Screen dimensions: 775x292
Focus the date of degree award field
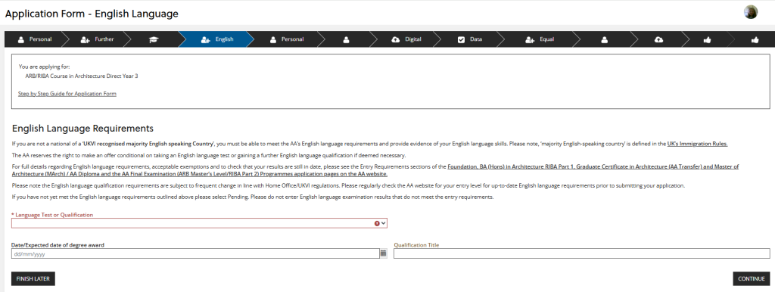click(195, 253)
